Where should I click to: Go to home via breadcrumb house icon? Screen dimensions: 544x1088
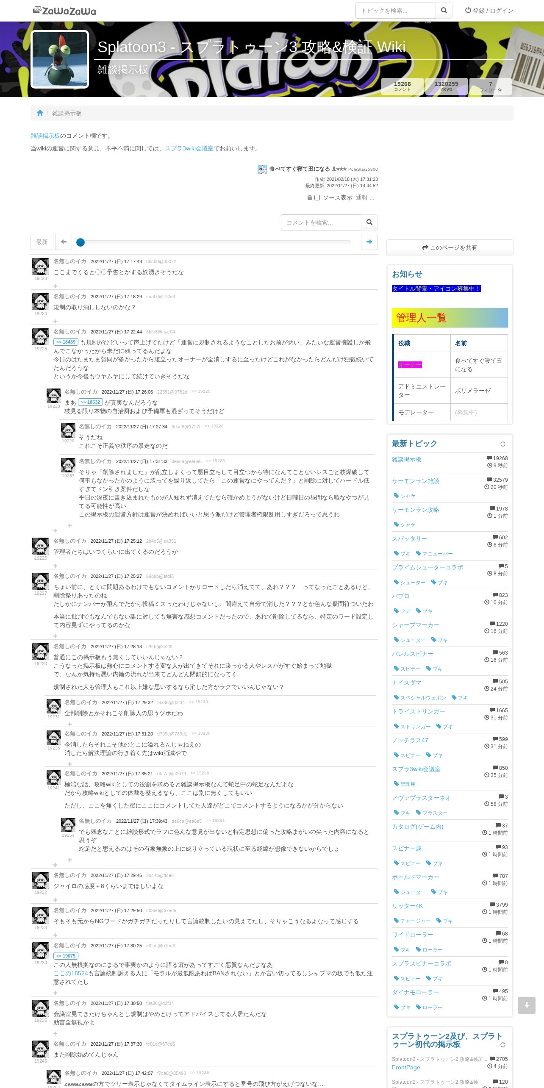40,113
